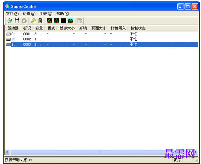Viewport: 201px width, 164px height.
Task: Click capacity value 2... for drive E
Action: coord(38,45)
